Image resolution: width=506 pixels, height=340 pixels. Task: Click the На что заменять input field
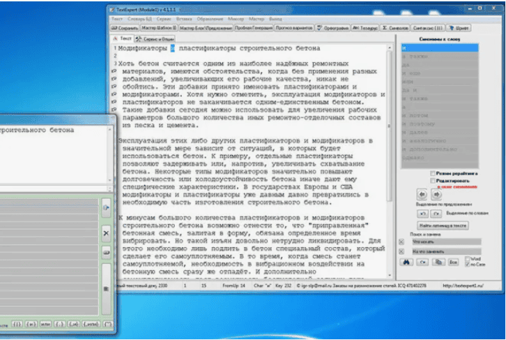point(445,251)
